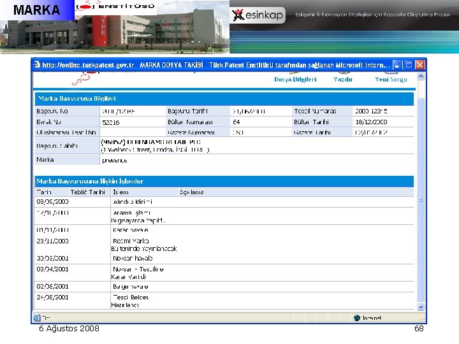This screenshot has height=344, width=459.
Task: Open the Dosya Bilgileri link
Action: coord(295,79)
